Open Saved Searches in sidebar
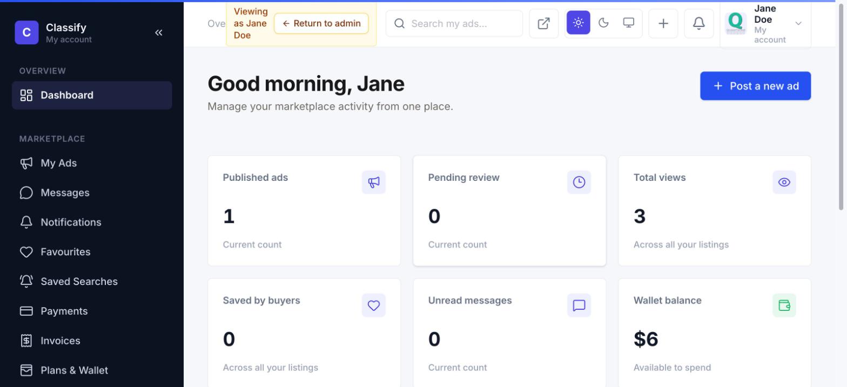 point(92,282)
